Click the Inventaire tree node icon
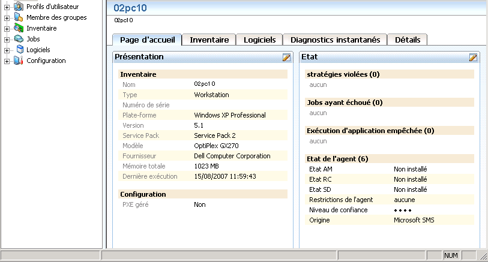Screen dimensions: 488x262 point(19,28)
